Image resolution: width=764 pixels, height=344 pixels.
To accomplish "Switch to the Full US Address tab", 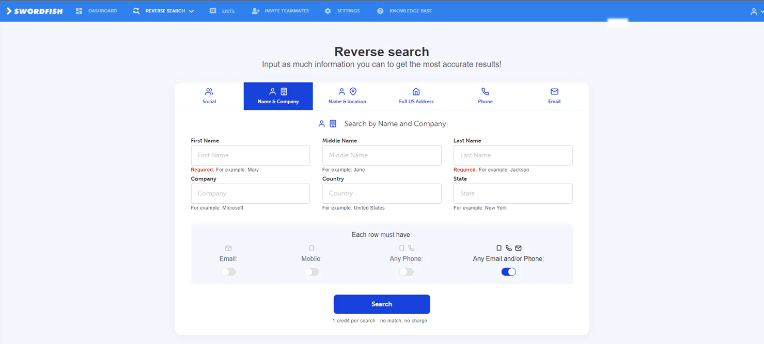I will pyautogui.click(x=416, y=96).
